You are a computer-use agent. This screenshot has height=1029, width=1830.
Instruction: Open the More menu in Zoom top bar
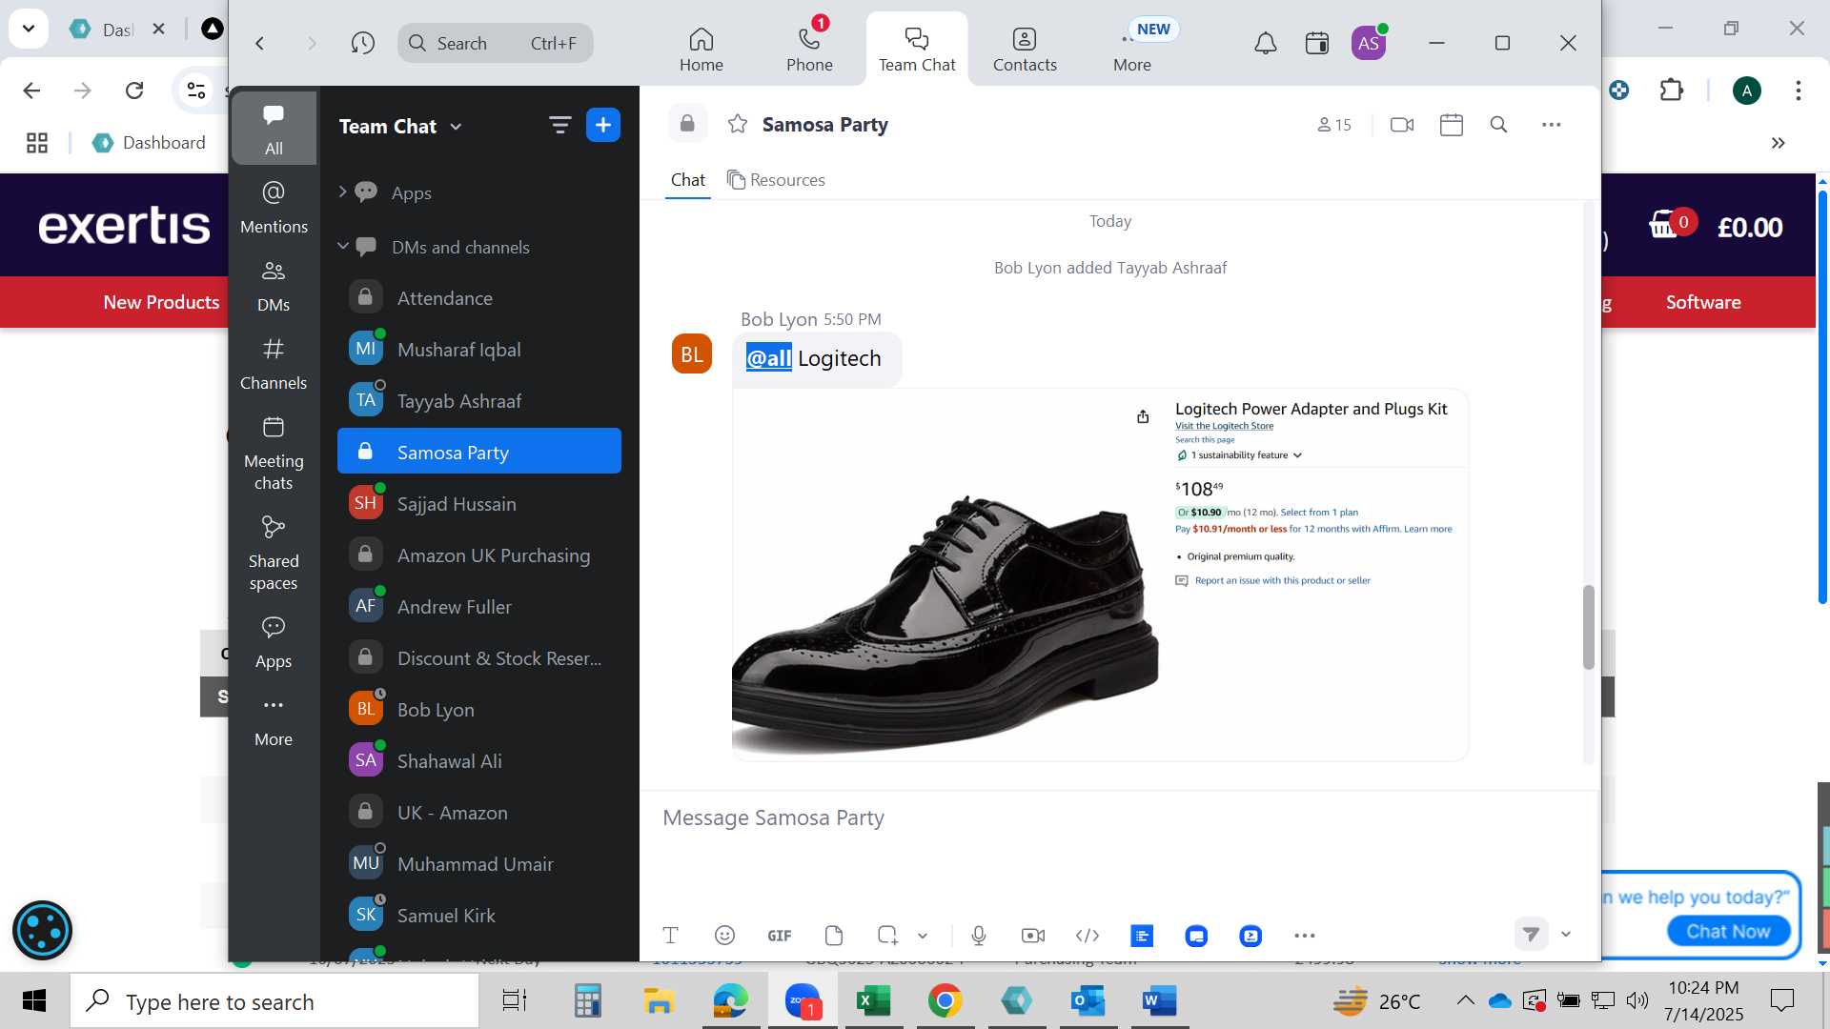point(1132,49)
